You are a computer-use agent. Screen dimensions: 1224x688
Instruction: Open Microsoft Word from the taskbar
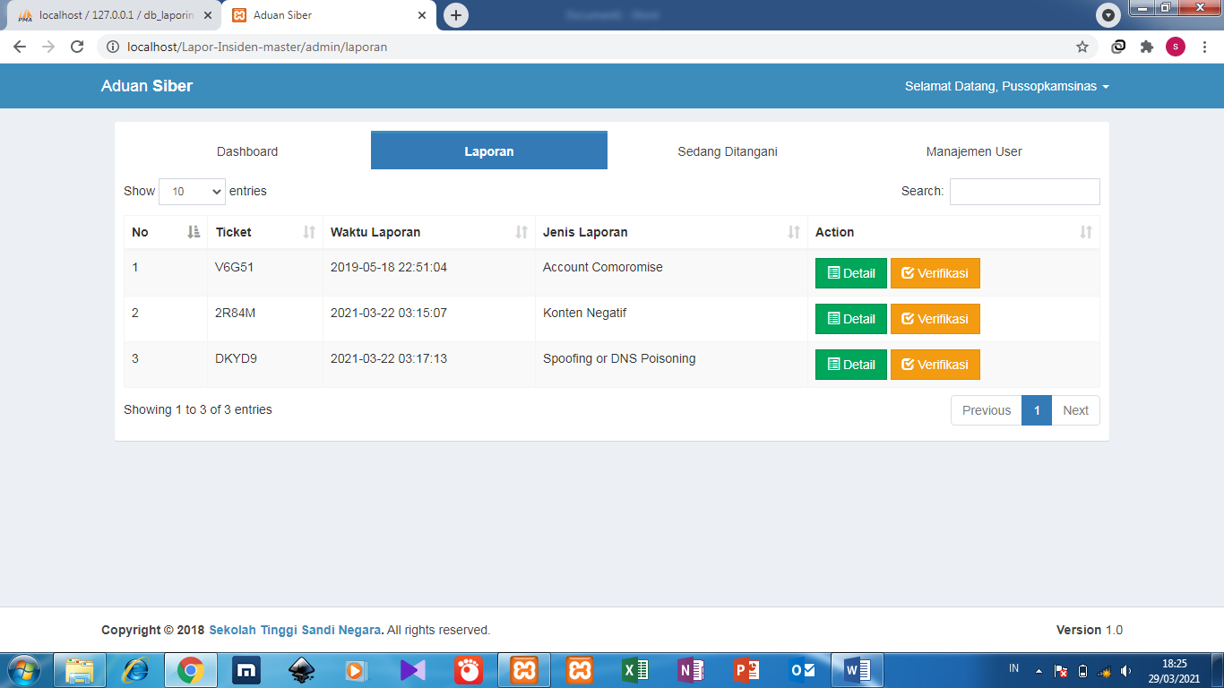858,669
